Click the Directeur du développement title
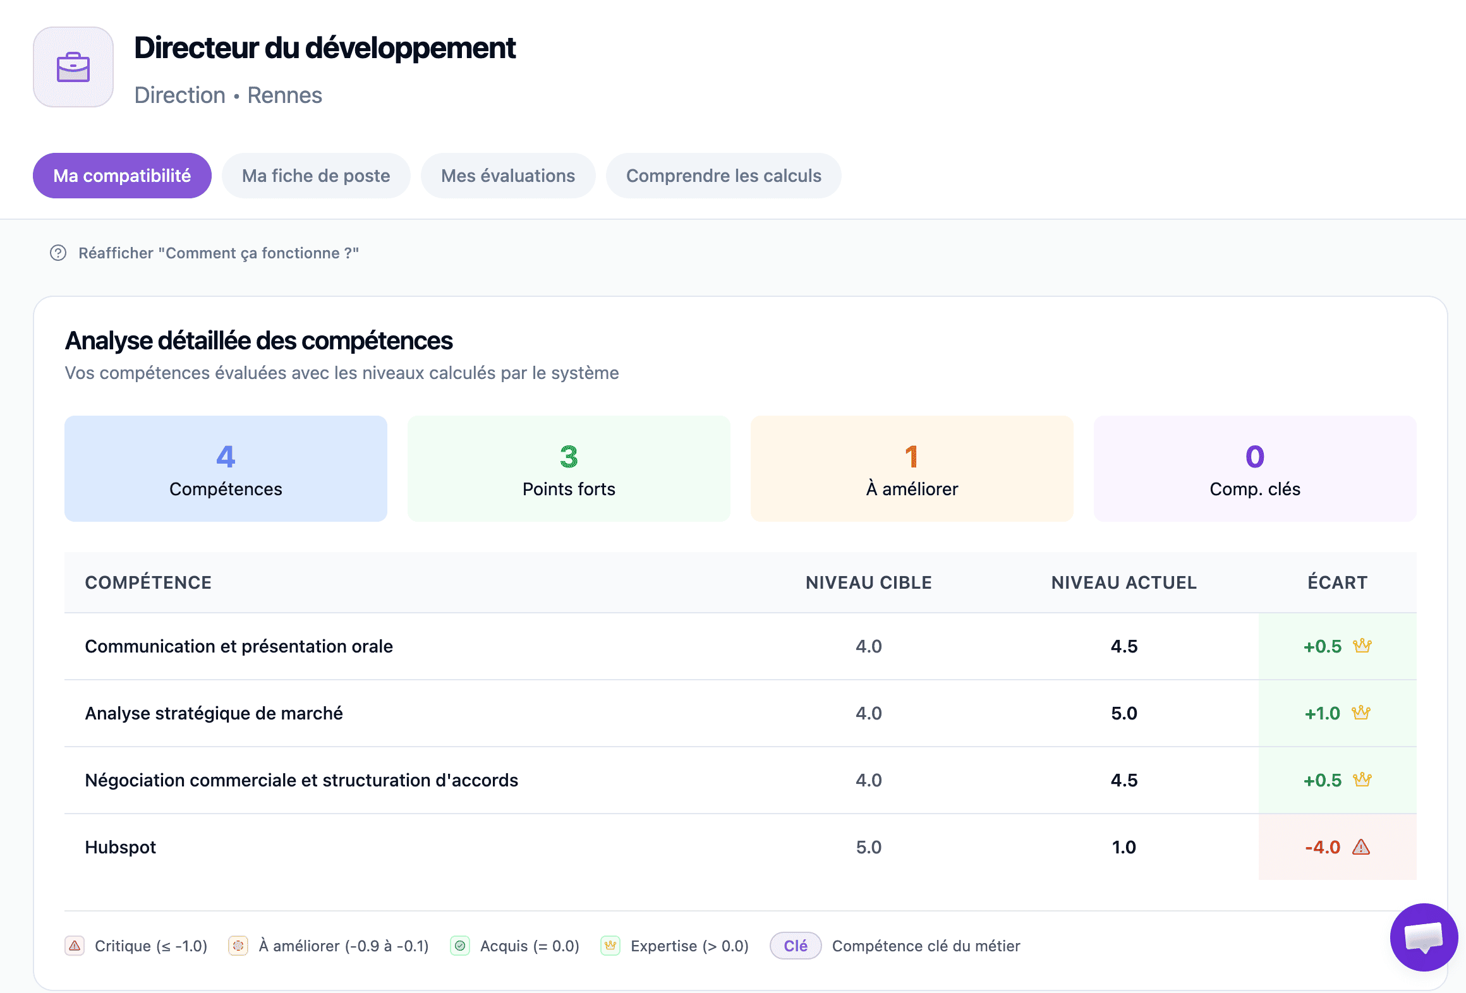This screenshot has height=993, width=1466. 325,48
